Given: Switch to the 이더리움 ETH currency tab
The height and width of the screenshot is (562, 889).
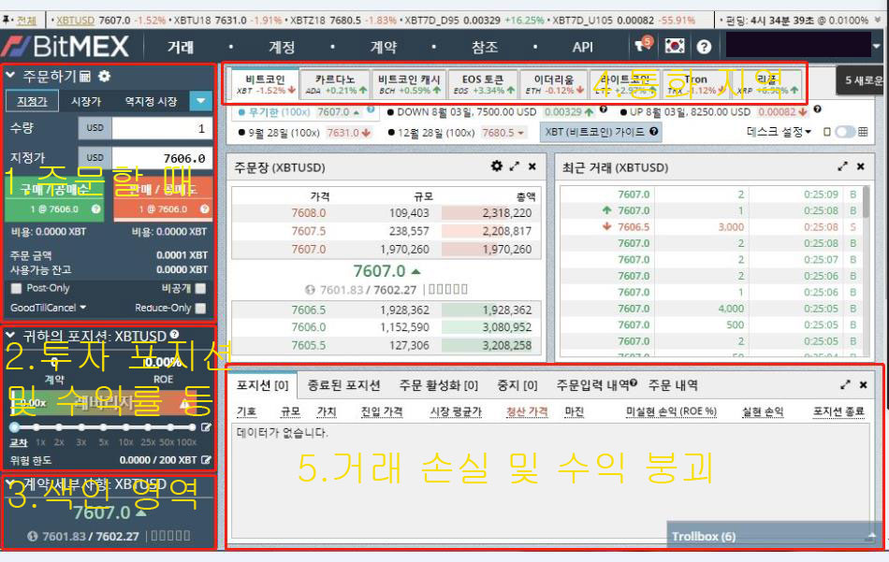Looking at the screenshot, I should [554, 84].
